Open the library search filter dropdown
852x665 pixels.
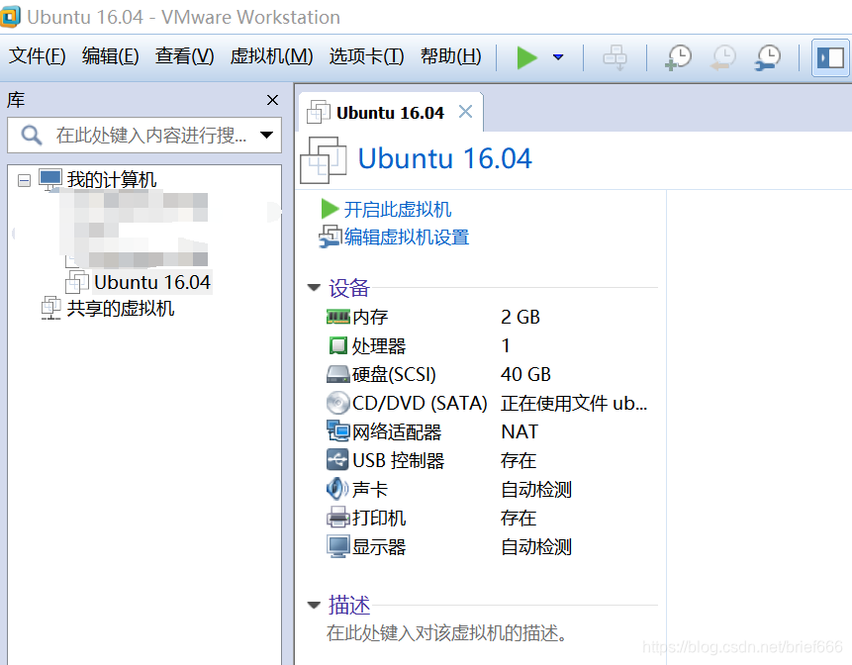(266, 135)
